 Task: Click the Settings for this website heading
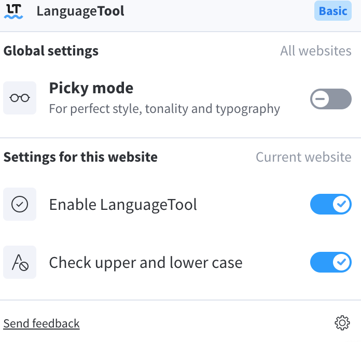click(x=80, y=157)
